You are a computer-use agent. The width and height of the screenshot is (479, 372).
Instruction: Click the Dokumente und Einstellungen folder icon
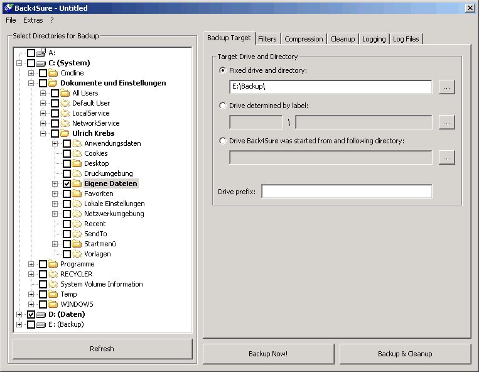[53, 83]
